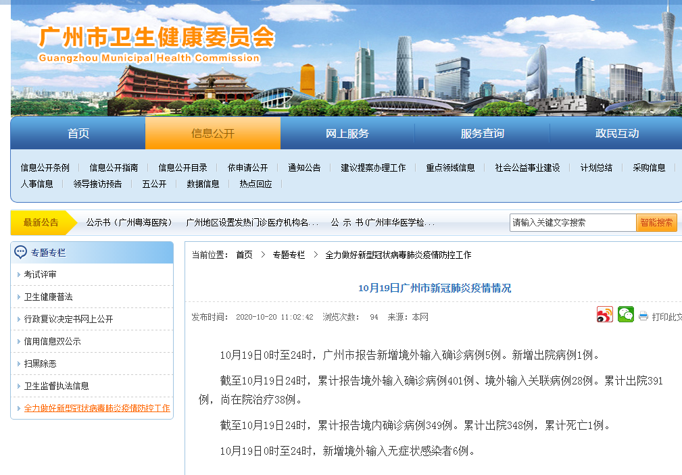This screenshot has width=682, height=475.
Task: Share article via the WeChat icon
Action: (x=625, y=315)
